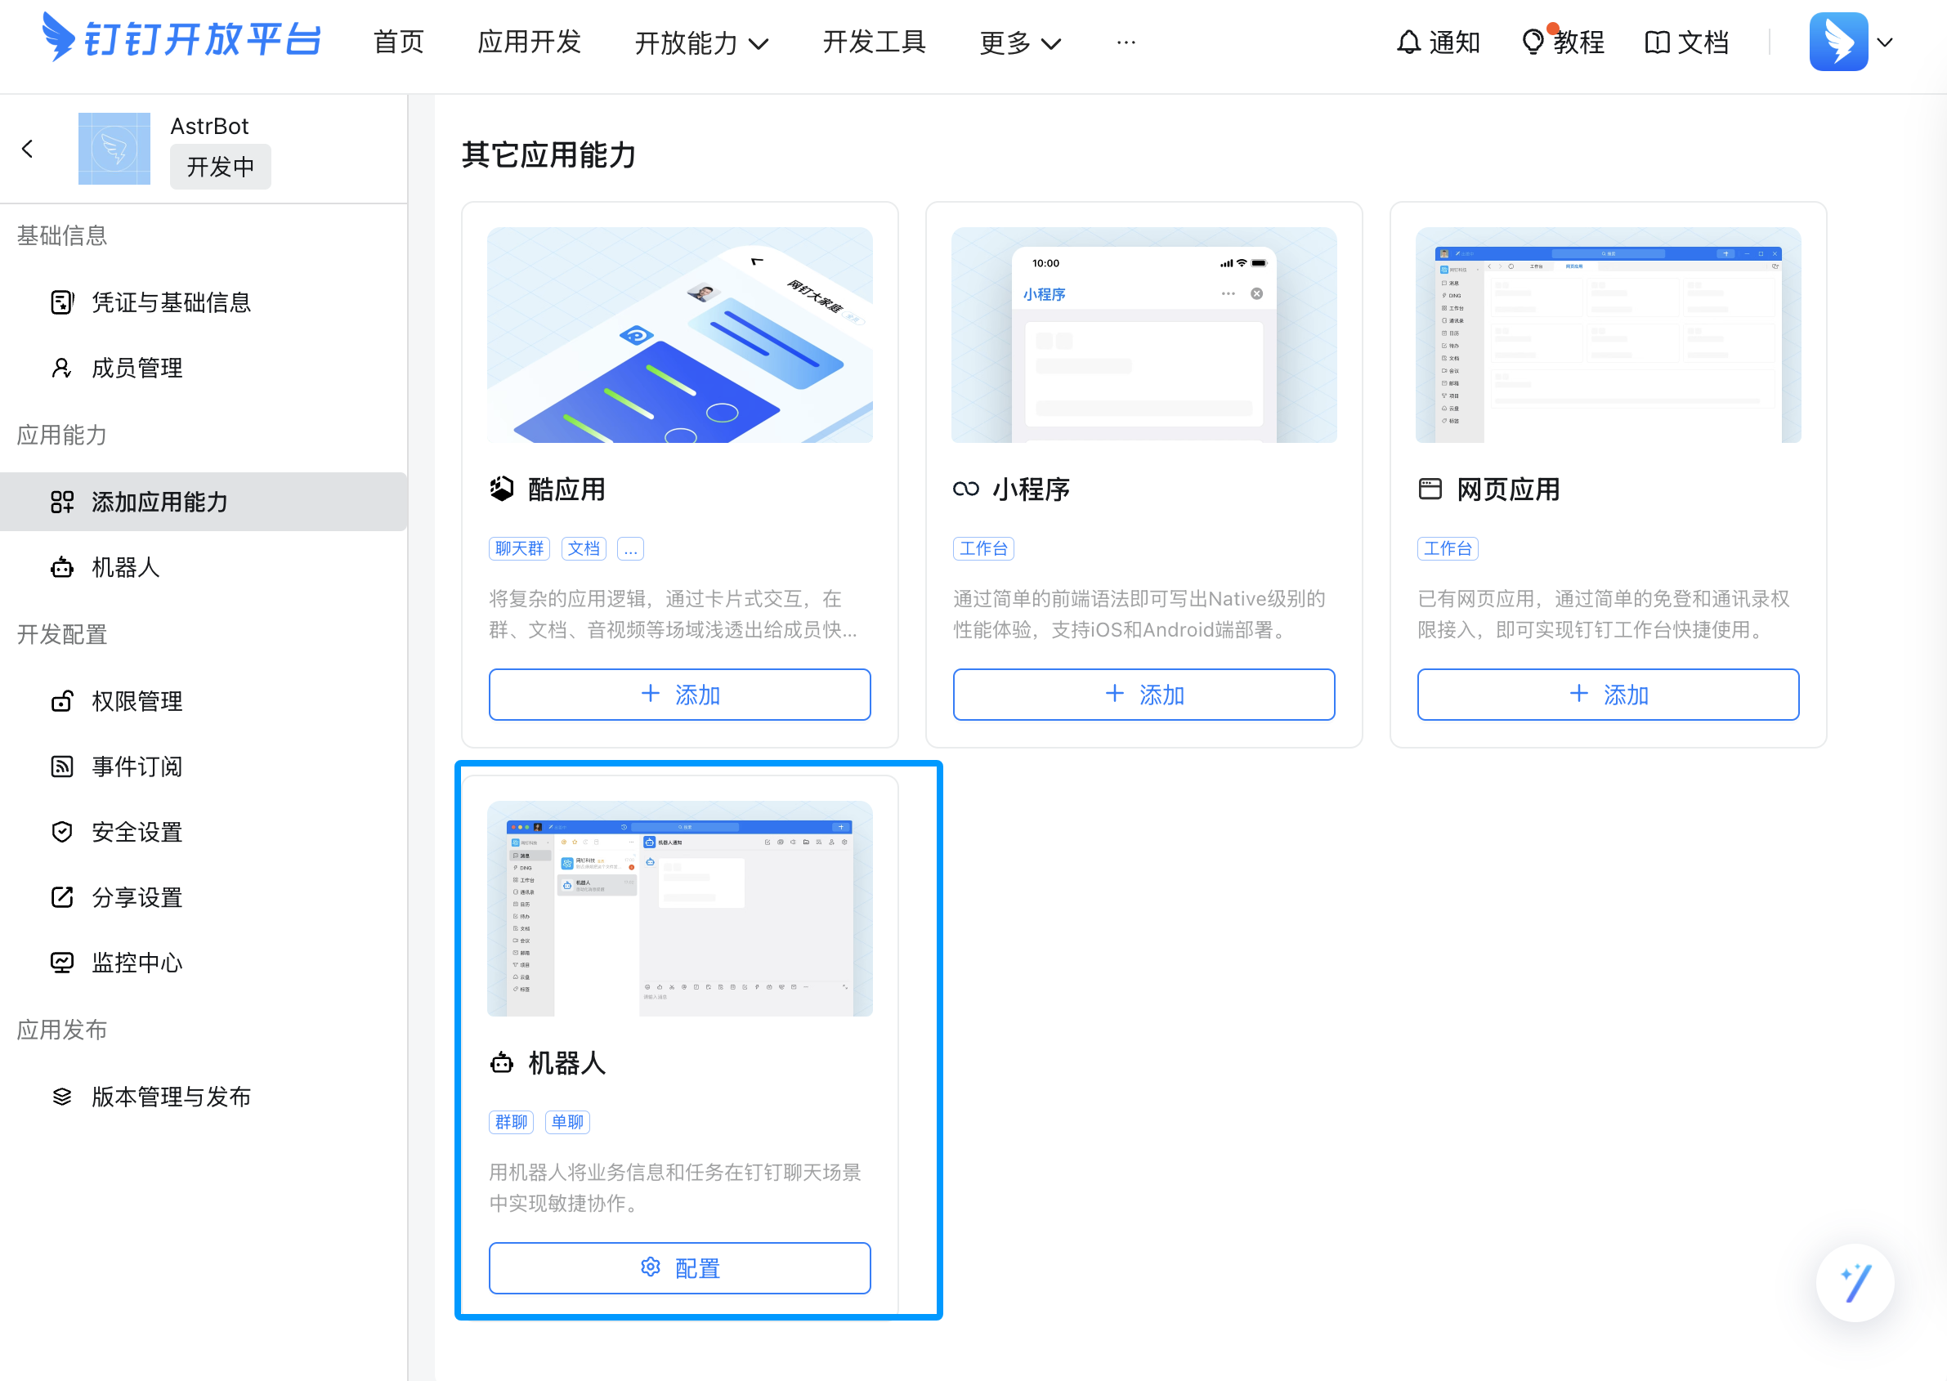
Task: Click the tutorial lightbulb icon
Action: tap(1533, 42)
